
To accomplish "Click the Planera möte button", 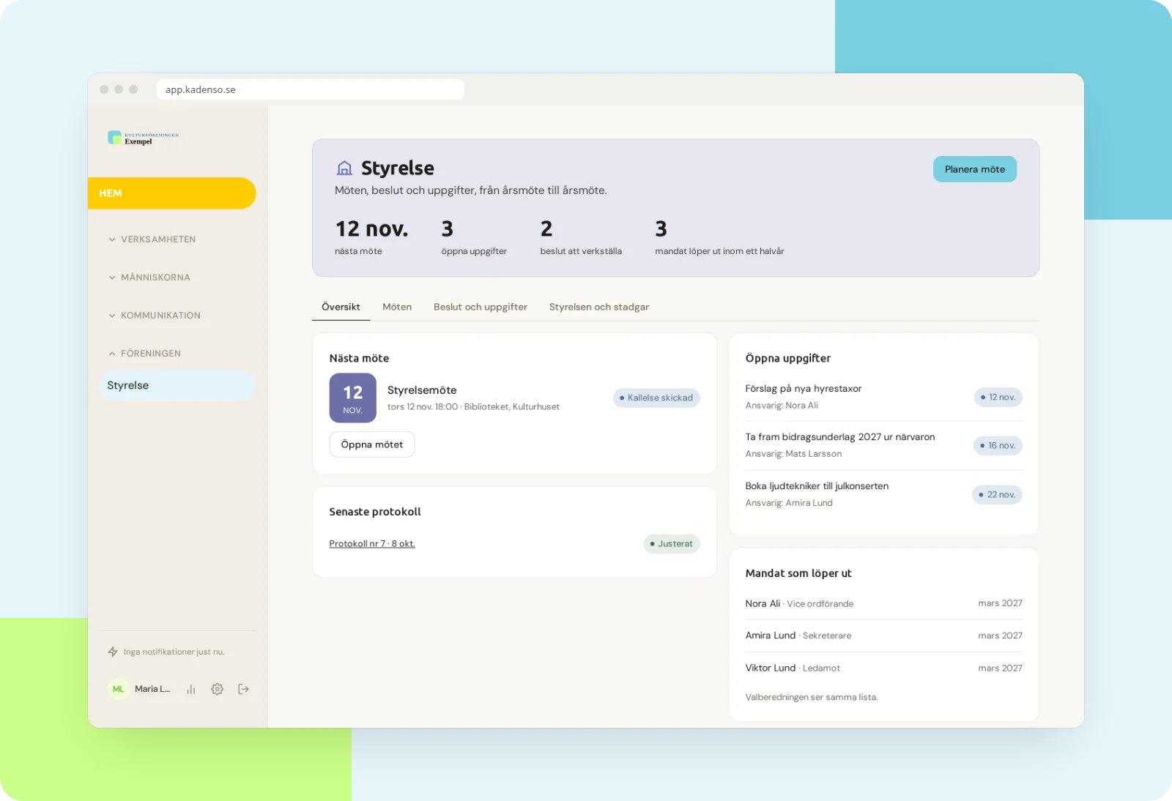I will point(975,169).
